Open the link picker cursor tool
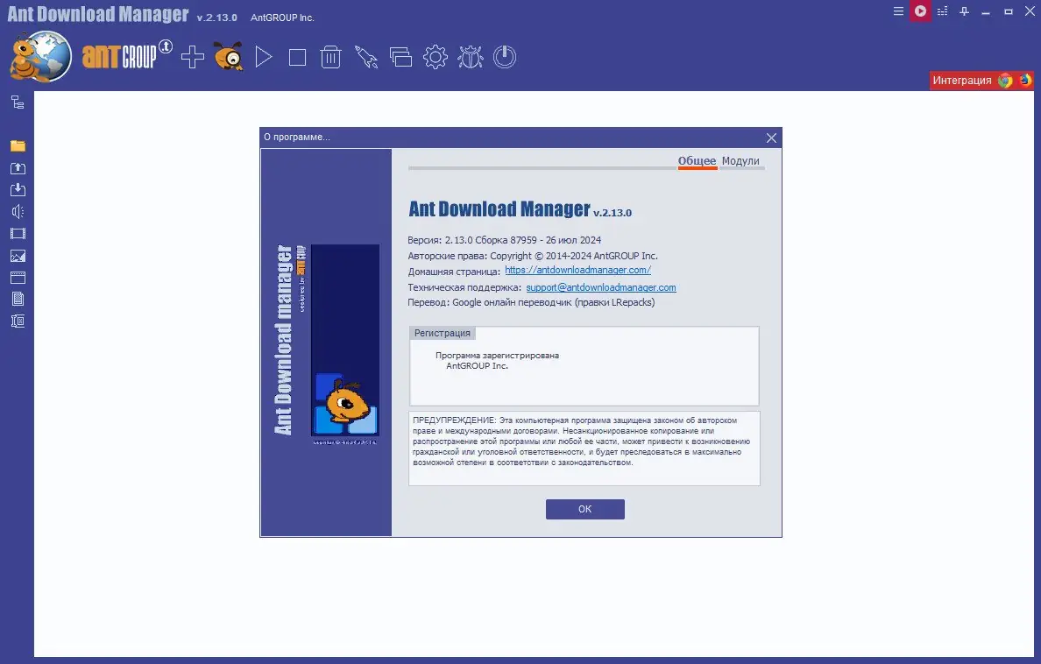Viewport: 1041px width, 664px height. 365,57
